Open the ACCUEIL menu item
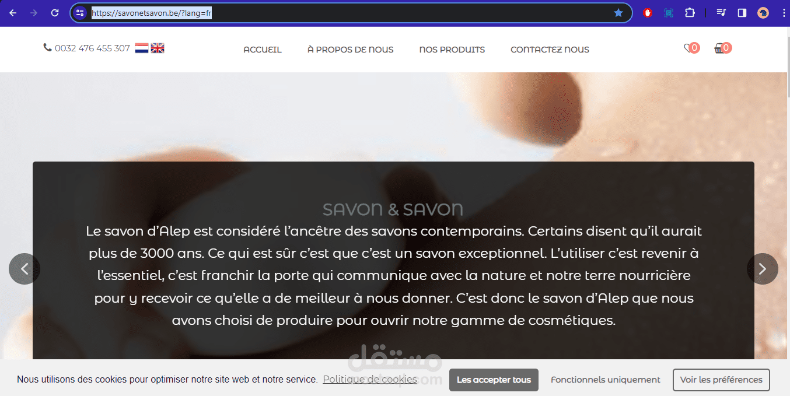Image resolution: width=790 pixels, height=396 pixels. 263,50
